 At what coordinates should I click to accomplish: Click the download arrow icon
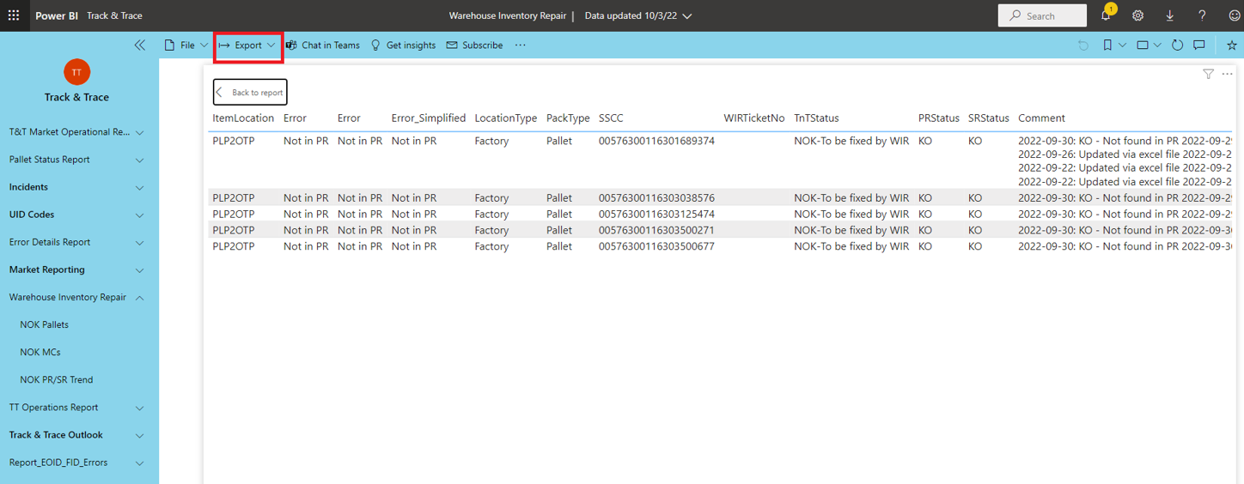(x=1169, y=15)
